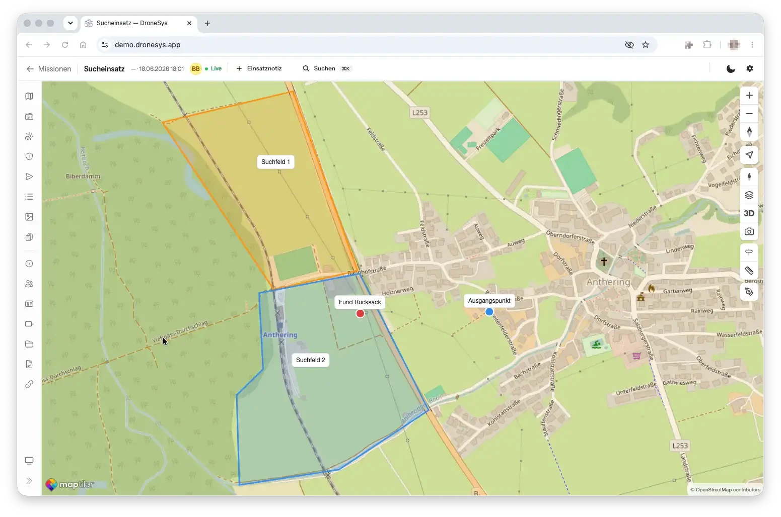Screen dimensions: 781x517
Task: Open browser extensions puzzle icon
Action: [x=707, y=45]
